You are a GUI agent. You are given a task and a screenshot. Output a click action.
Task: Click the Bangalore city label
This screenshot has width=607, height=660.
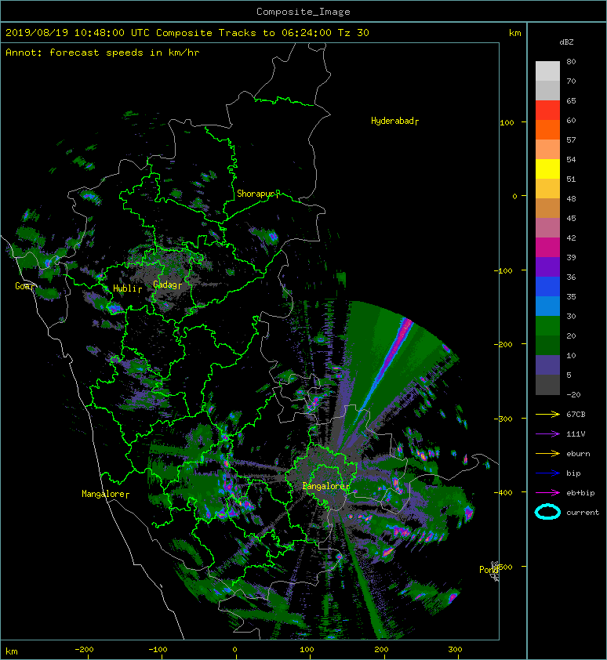click(326, 486)
